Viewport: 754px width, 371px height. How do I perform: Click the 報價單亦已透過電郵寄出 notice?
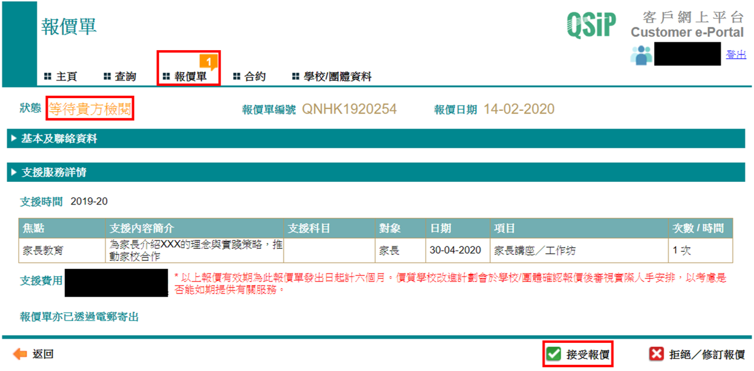[79, 316]
